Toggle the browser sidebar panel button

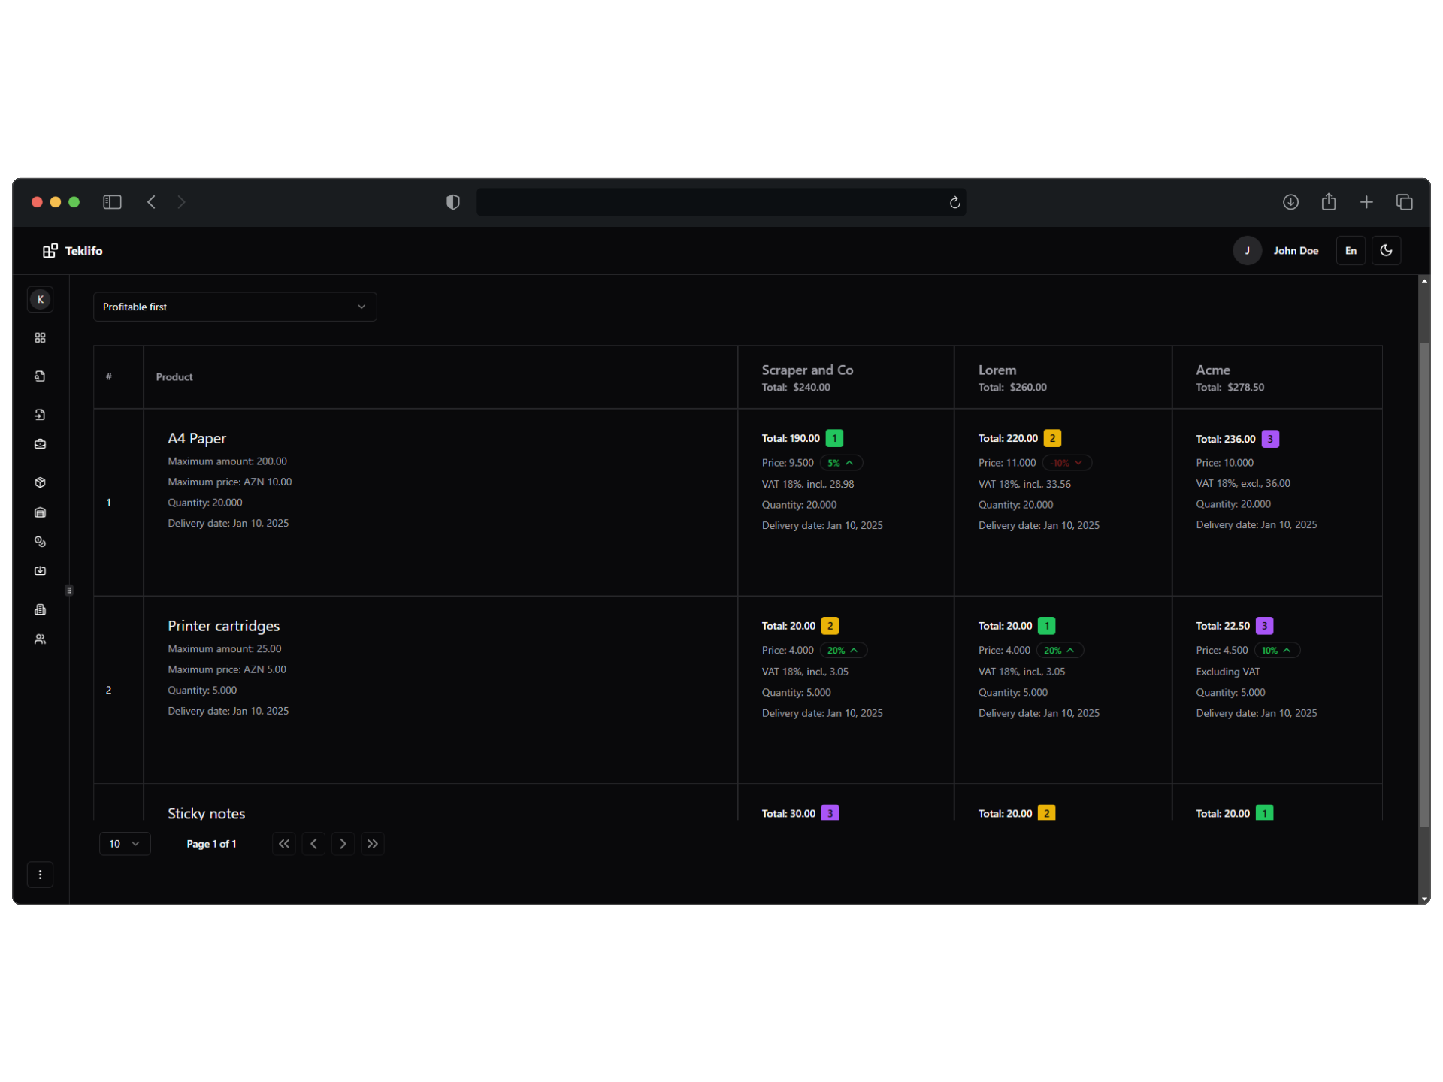112,202
